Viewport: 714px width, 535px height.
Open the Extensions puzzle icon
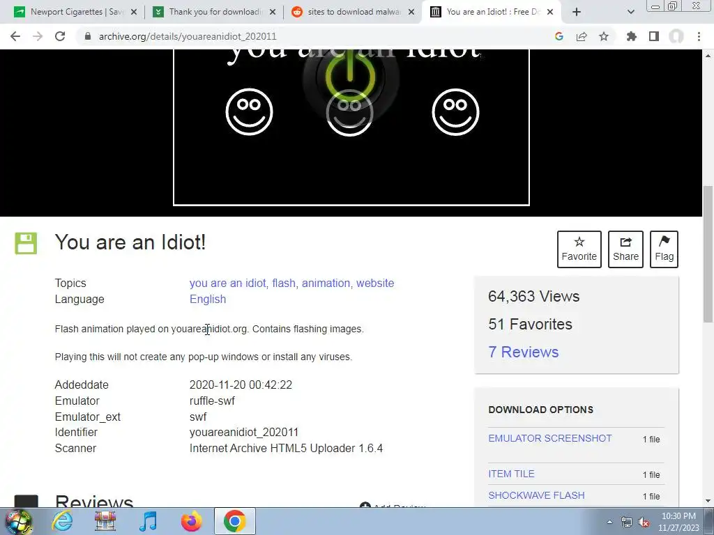[632, 36]
